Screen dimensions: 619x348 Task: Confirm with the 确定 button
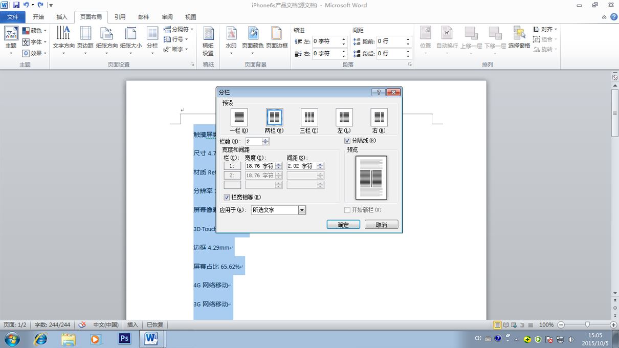coord(343,225)
